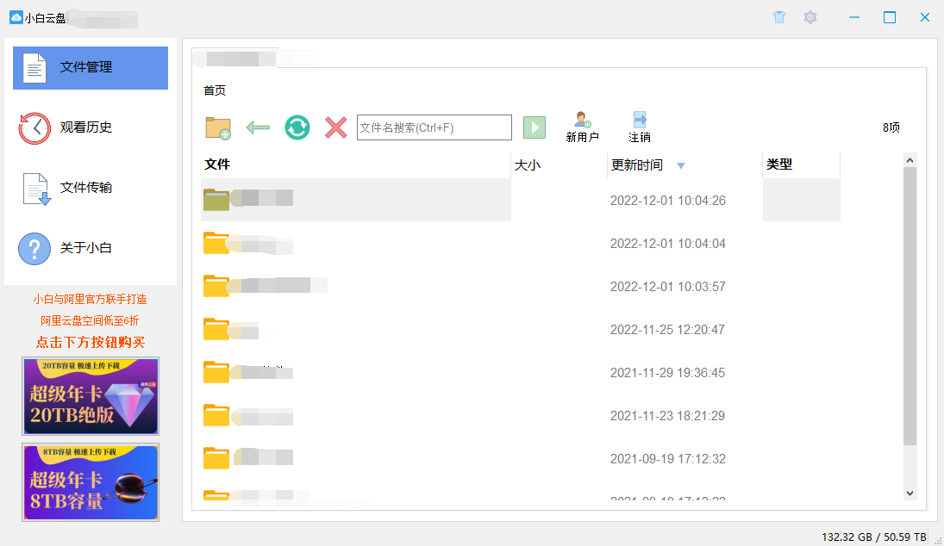Open the 文件传输 sidebar section

[x=90, y=188]
